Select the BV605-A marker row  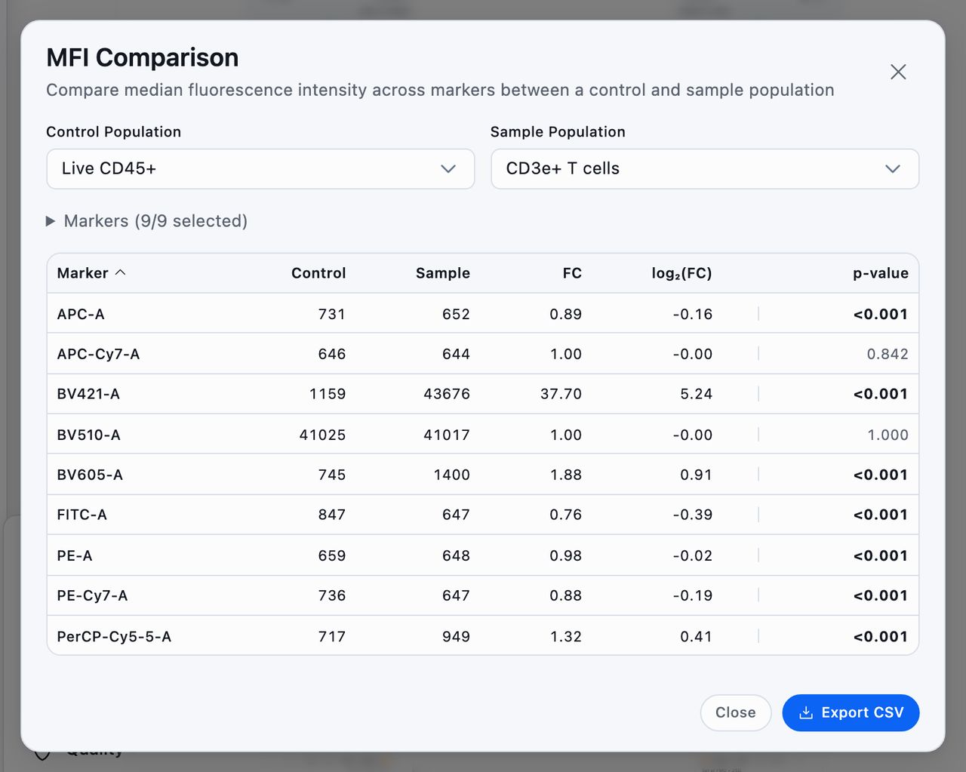click(483, 475)
